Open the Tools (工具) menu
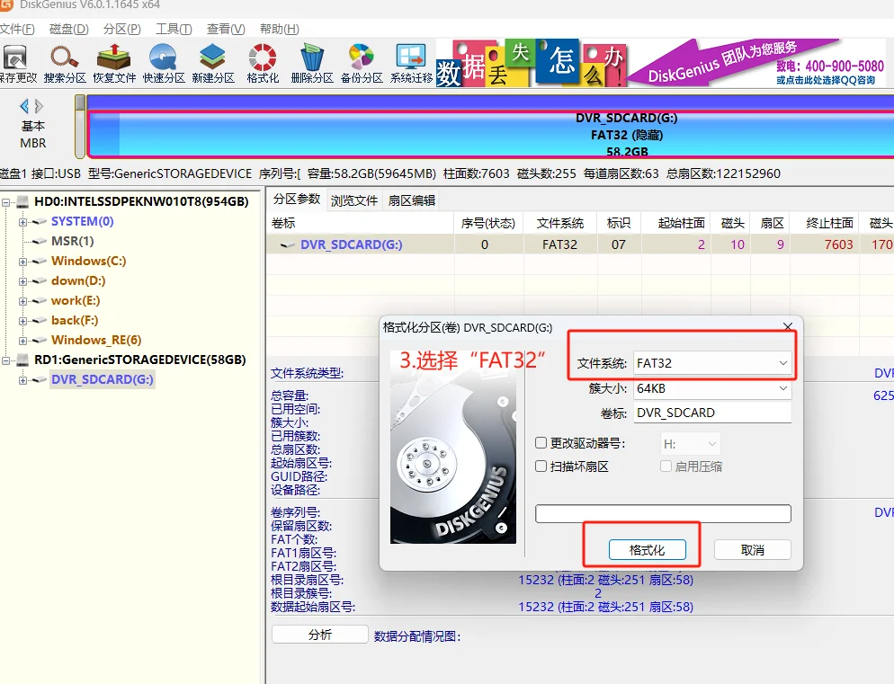 tap(174, 29)
